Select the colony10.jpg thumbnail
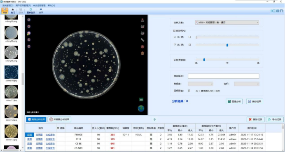 coord(11,72)
